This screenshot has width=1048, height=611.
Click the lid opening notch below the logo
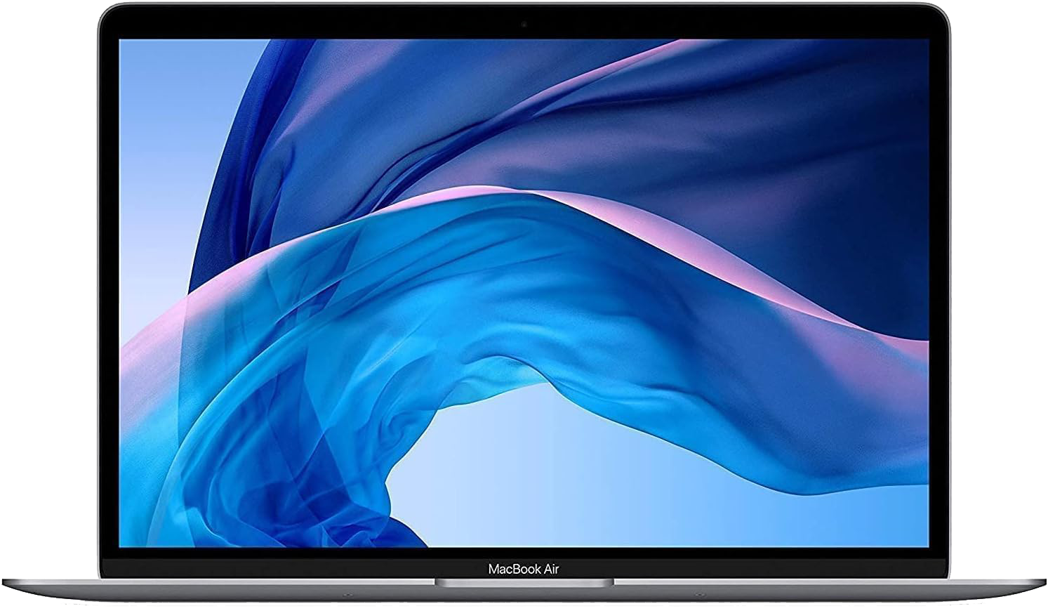pyautogui.click(x=524, y=583)
